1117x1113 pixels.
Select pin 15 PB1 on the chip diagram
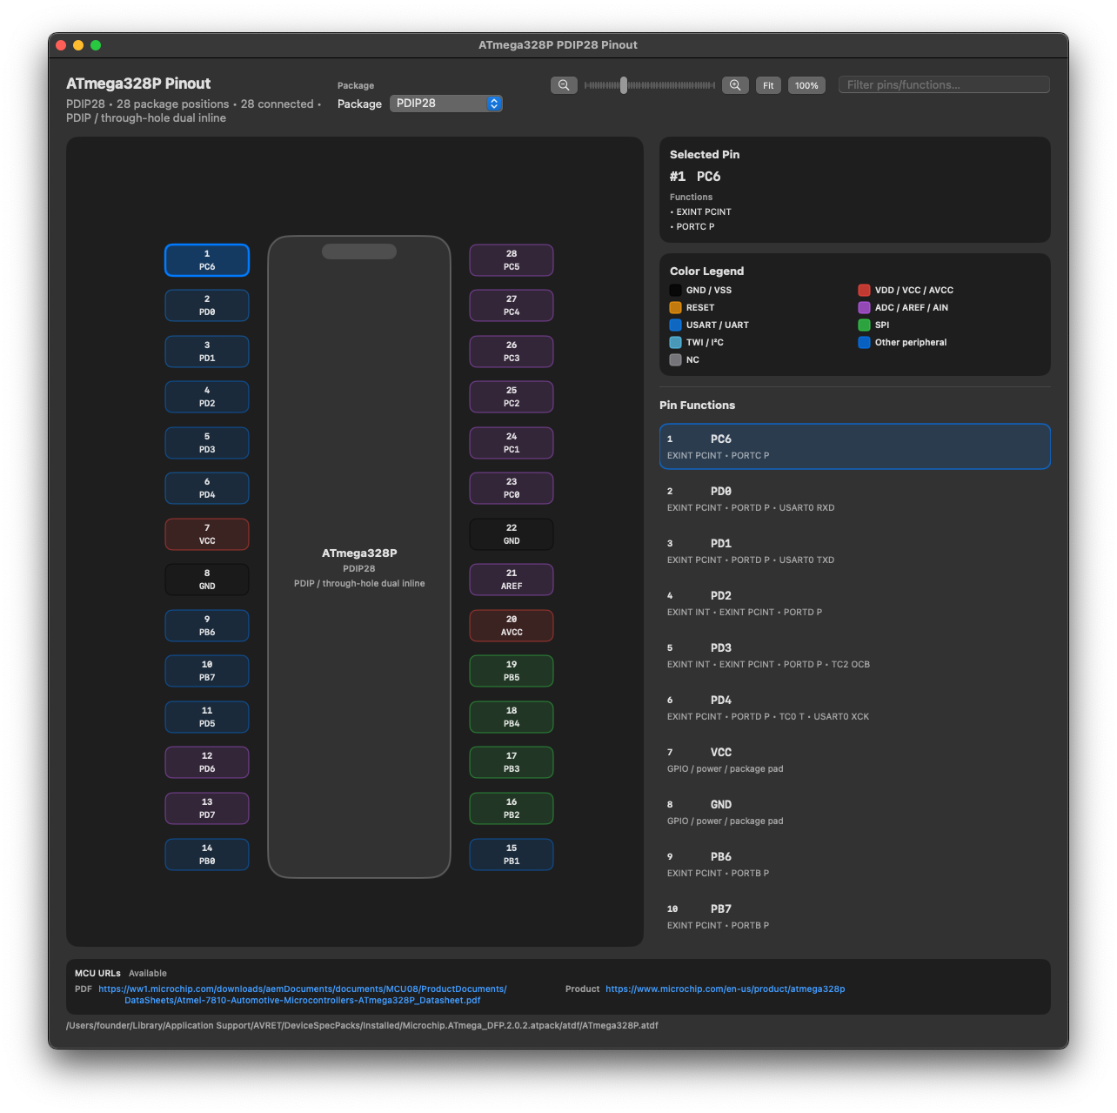point(512,855)
